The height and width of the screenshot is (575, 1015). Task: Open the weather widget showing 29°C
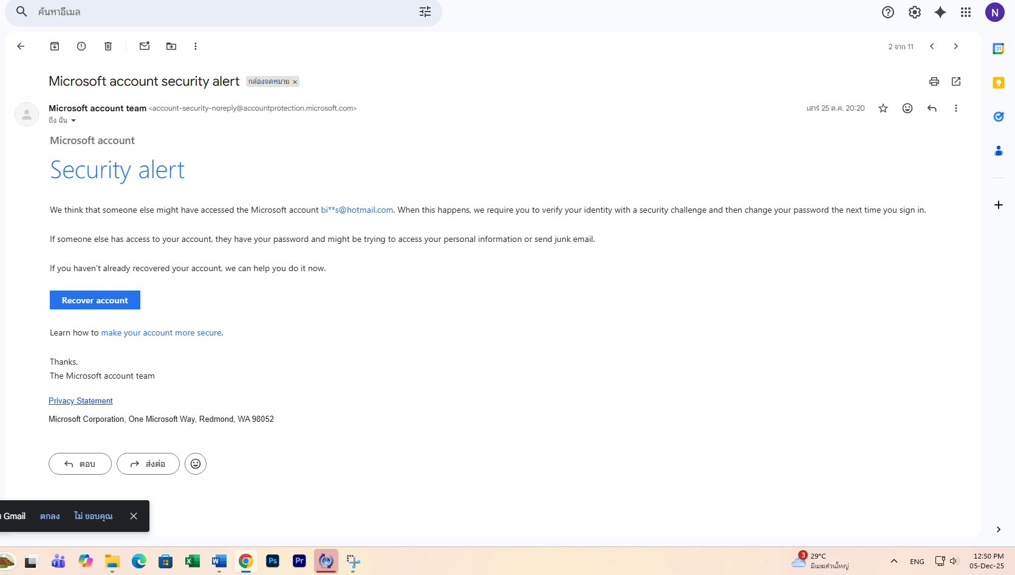pos(820,561)
